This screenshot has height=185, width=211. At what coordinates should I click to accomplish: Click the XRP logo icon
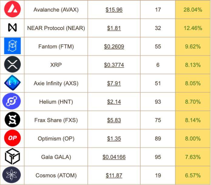click(x=12, y=64)
